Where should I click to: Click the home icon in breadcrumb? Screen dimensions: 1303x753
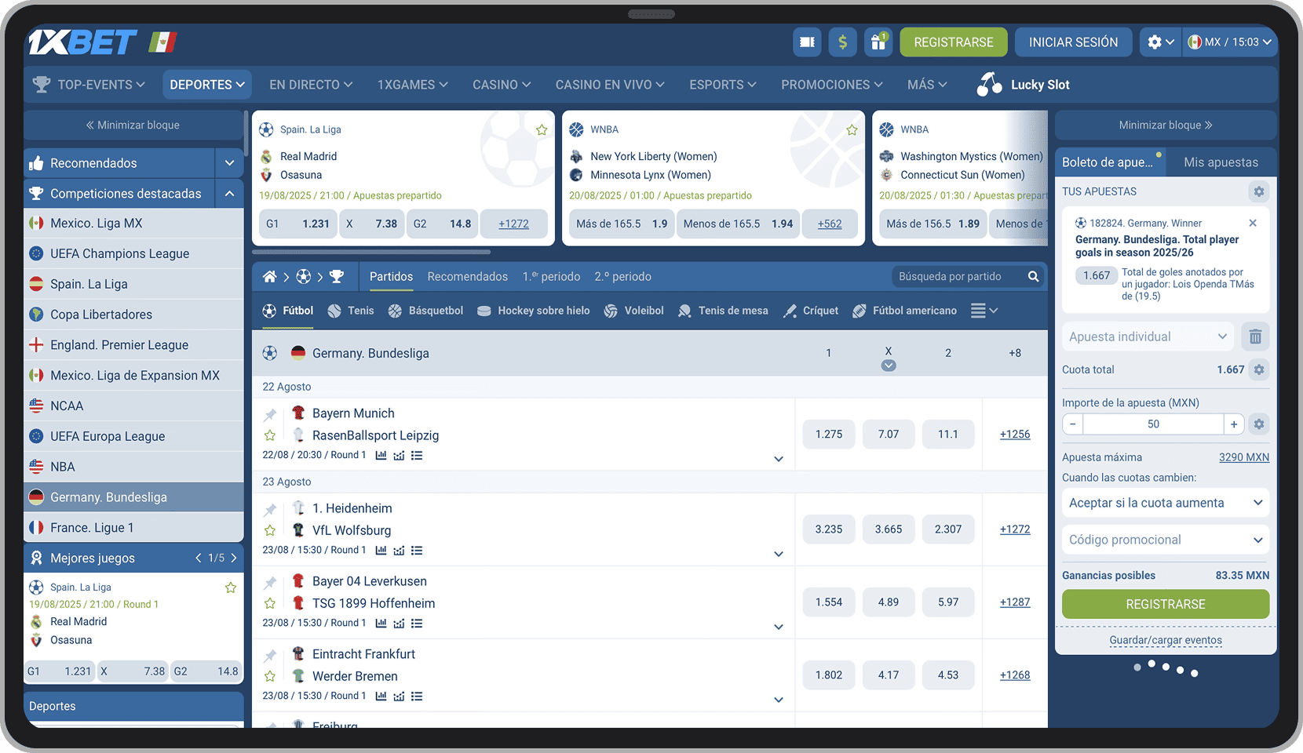(x=269, y=276)
